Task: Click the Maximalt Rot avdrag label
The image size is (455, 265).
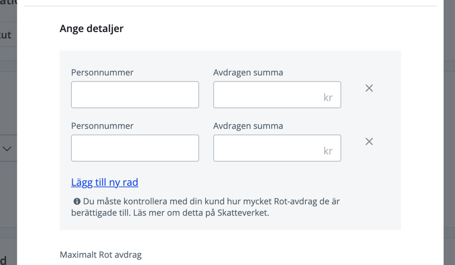Action: 101,255
